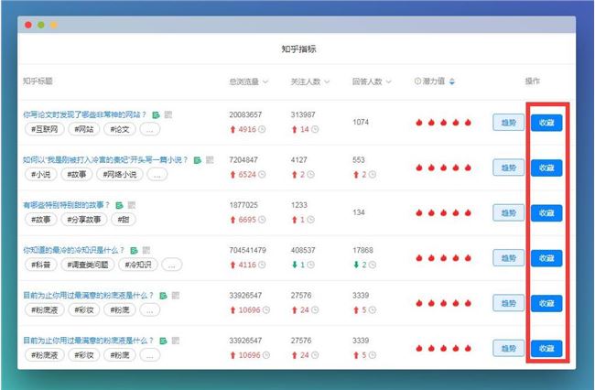Click followers value 313987
Viewport: 595px width, 390px height.
303,114
